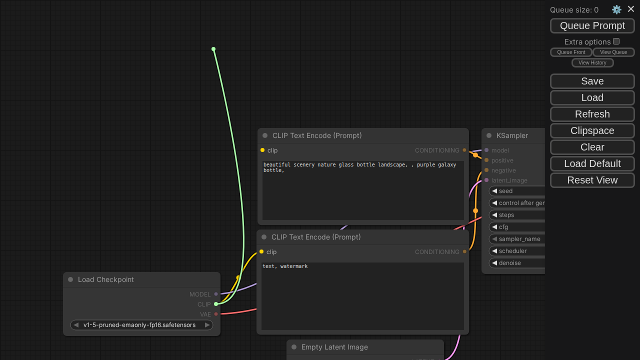
Task: Click the negative input port on KSampler
Action: 486,170
